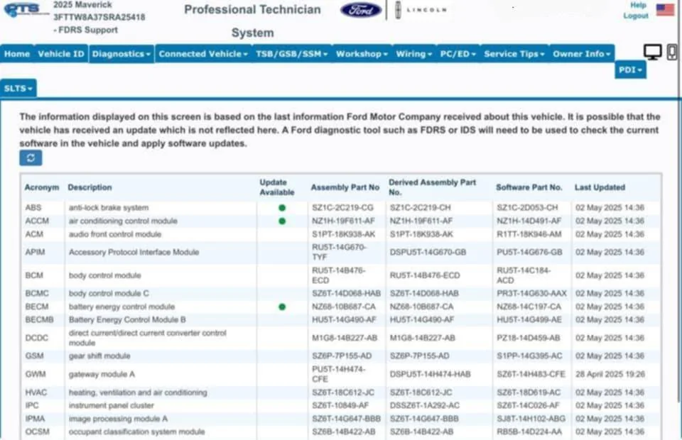
Task: Select the GWM acronym cell
Action: [x=36, y=374]
